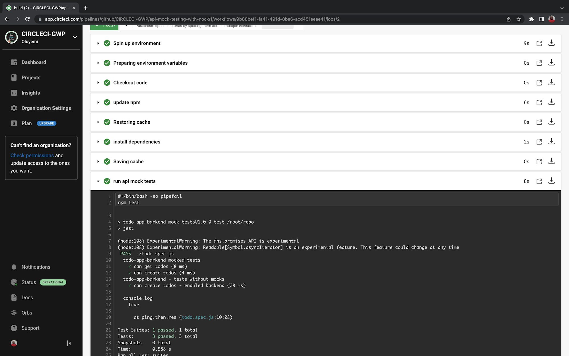This screenshot has width=569, height=356.
Task: Click the UPGRADE badge next to Plan
Action: (46, 123)
